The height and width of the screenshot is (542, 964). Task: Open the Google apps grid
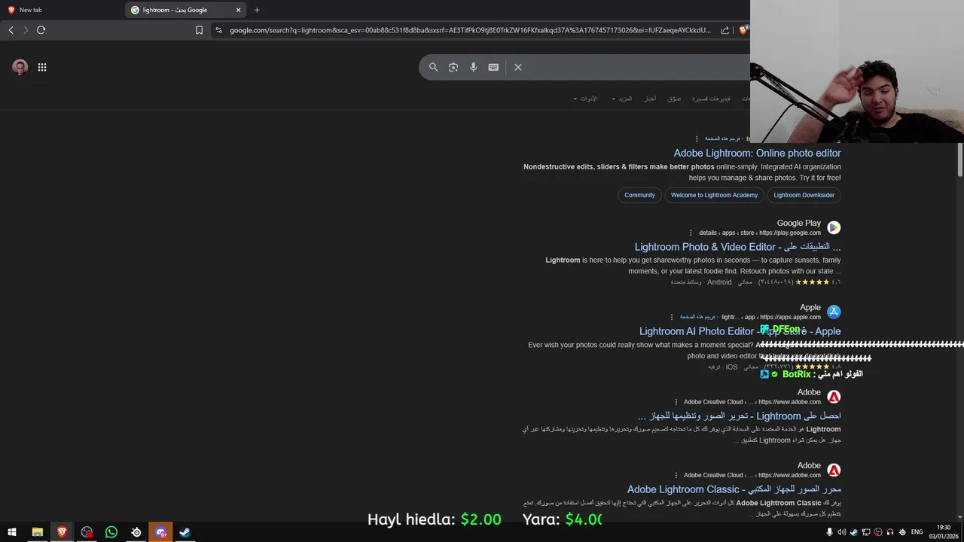pyautogui.click(x=42, y=67)
